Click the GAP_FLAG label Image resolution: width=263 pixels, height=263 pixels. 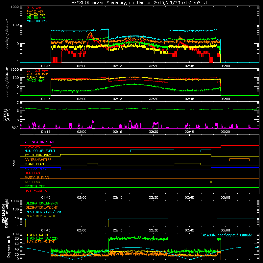[32, 146]
